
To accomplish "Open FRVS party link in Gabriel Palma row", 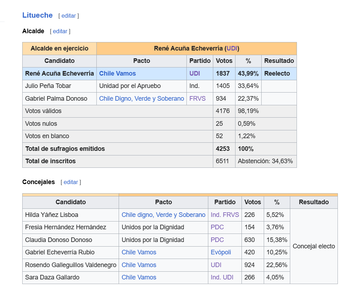I will point(197,99).
